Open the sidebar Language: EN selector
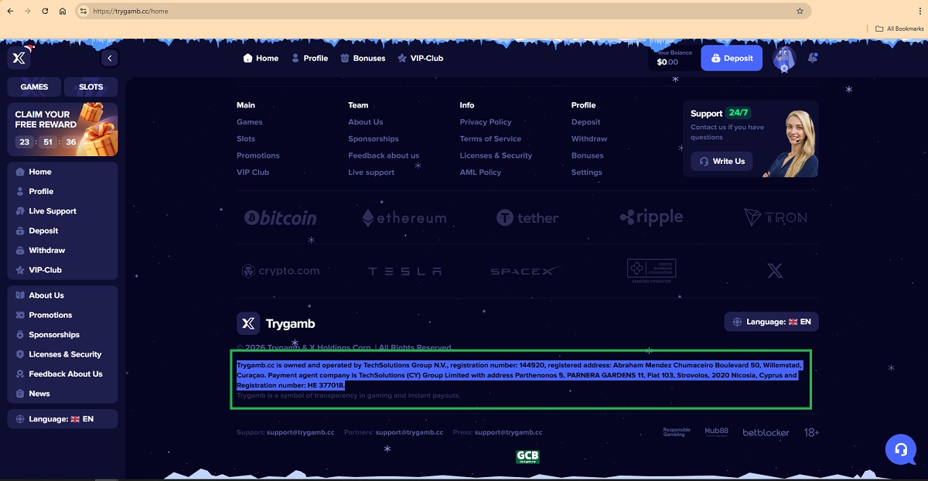Viewport: 928px width, 481px height. (62, 419)
